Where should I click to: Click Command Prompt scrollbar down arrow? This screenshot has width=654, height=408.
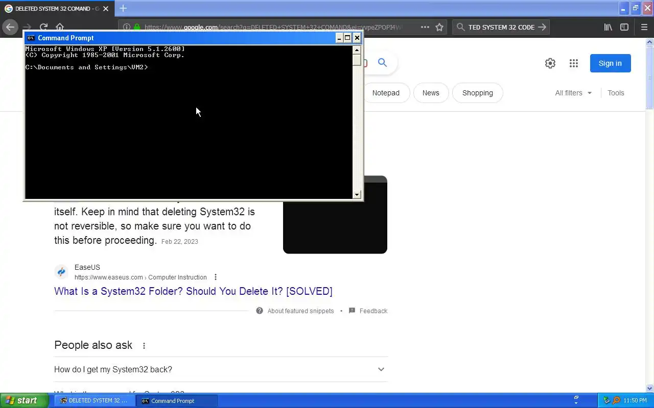pyautogui.click(x=357, y=194)
